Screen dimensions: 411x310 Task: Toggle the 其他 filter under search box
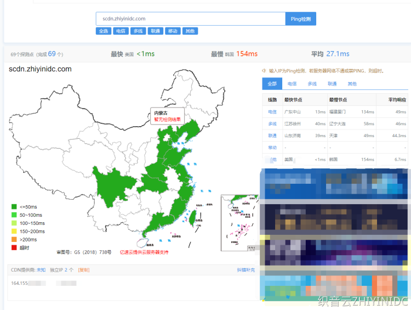click(190, 31)
